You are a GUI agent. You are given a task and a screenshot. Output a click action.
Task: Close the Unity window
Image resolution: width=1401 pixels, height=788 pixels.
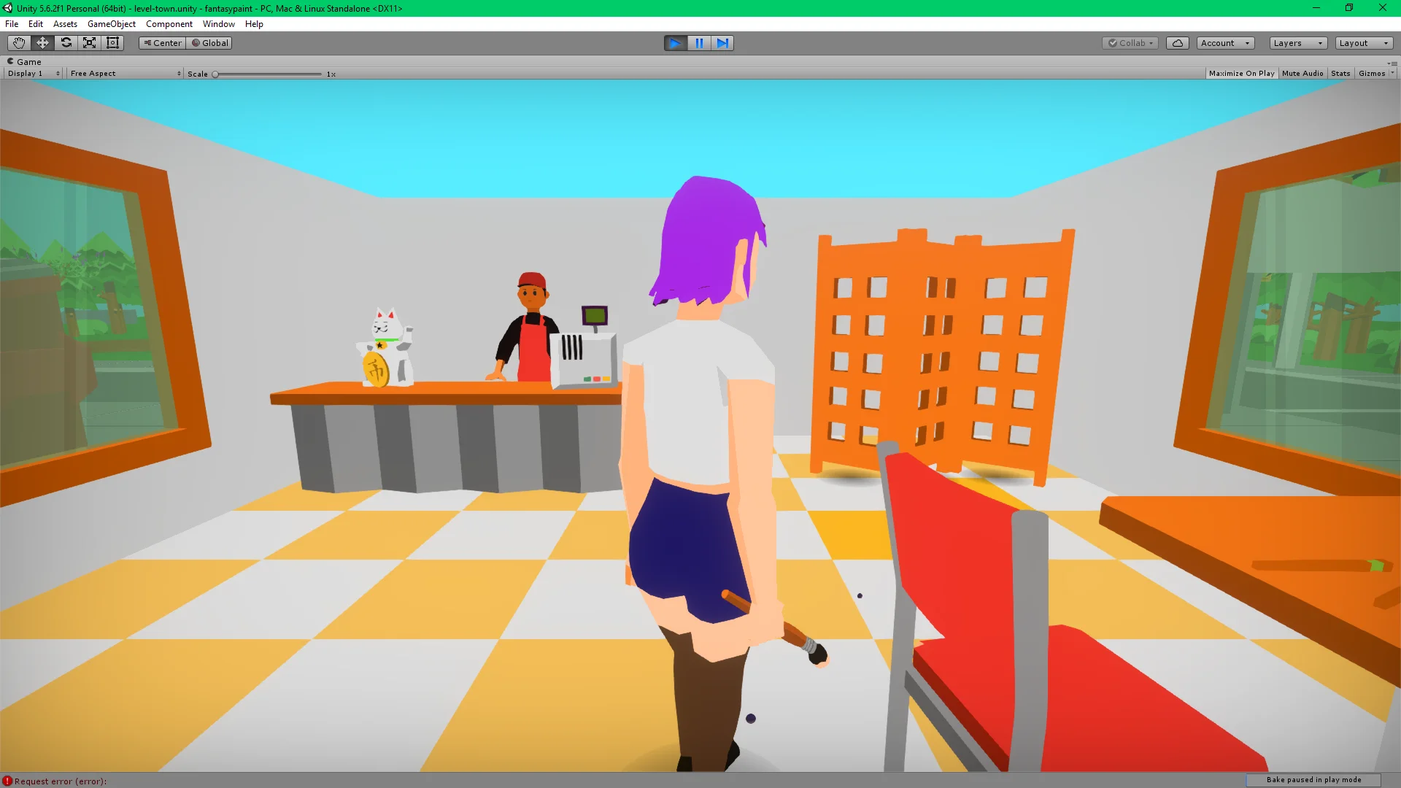(x=1383, y=8)
